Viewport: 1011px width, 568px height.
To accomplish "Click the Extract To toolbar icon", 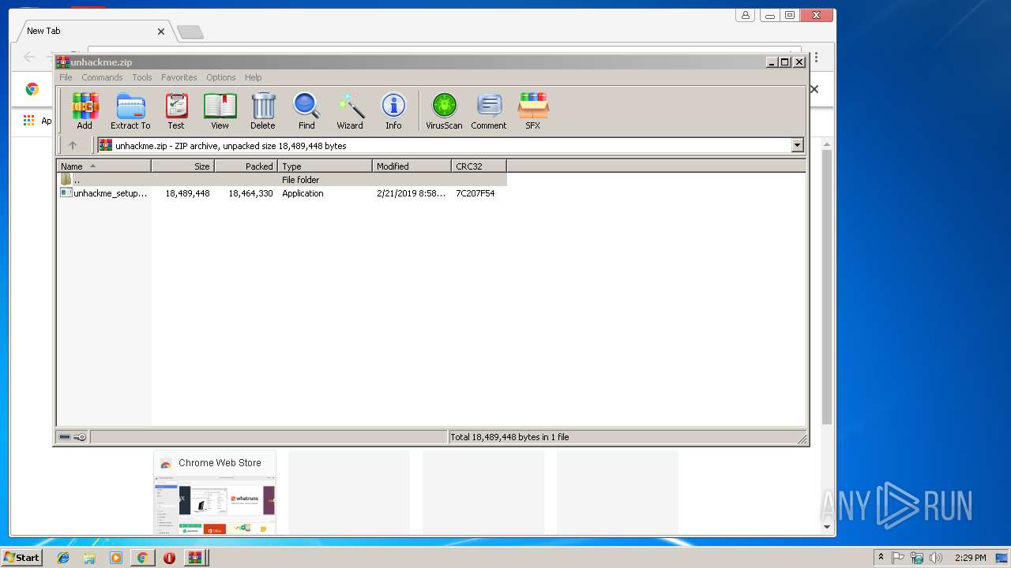I will pyautogui.click(x=130, y=111).
